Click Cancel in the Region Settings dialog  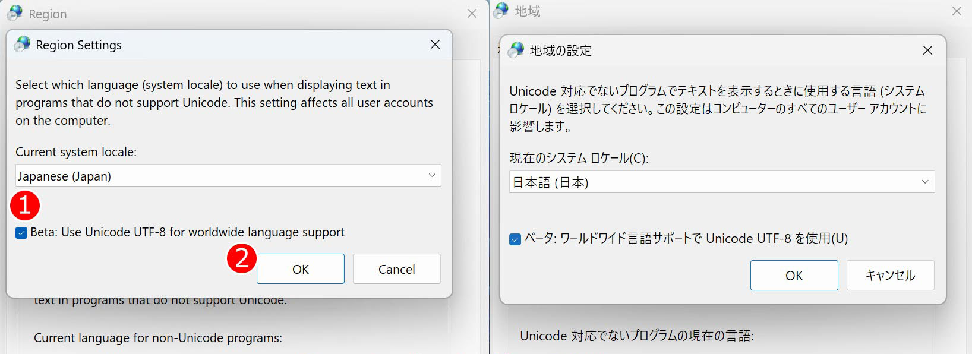pos(396,268)
